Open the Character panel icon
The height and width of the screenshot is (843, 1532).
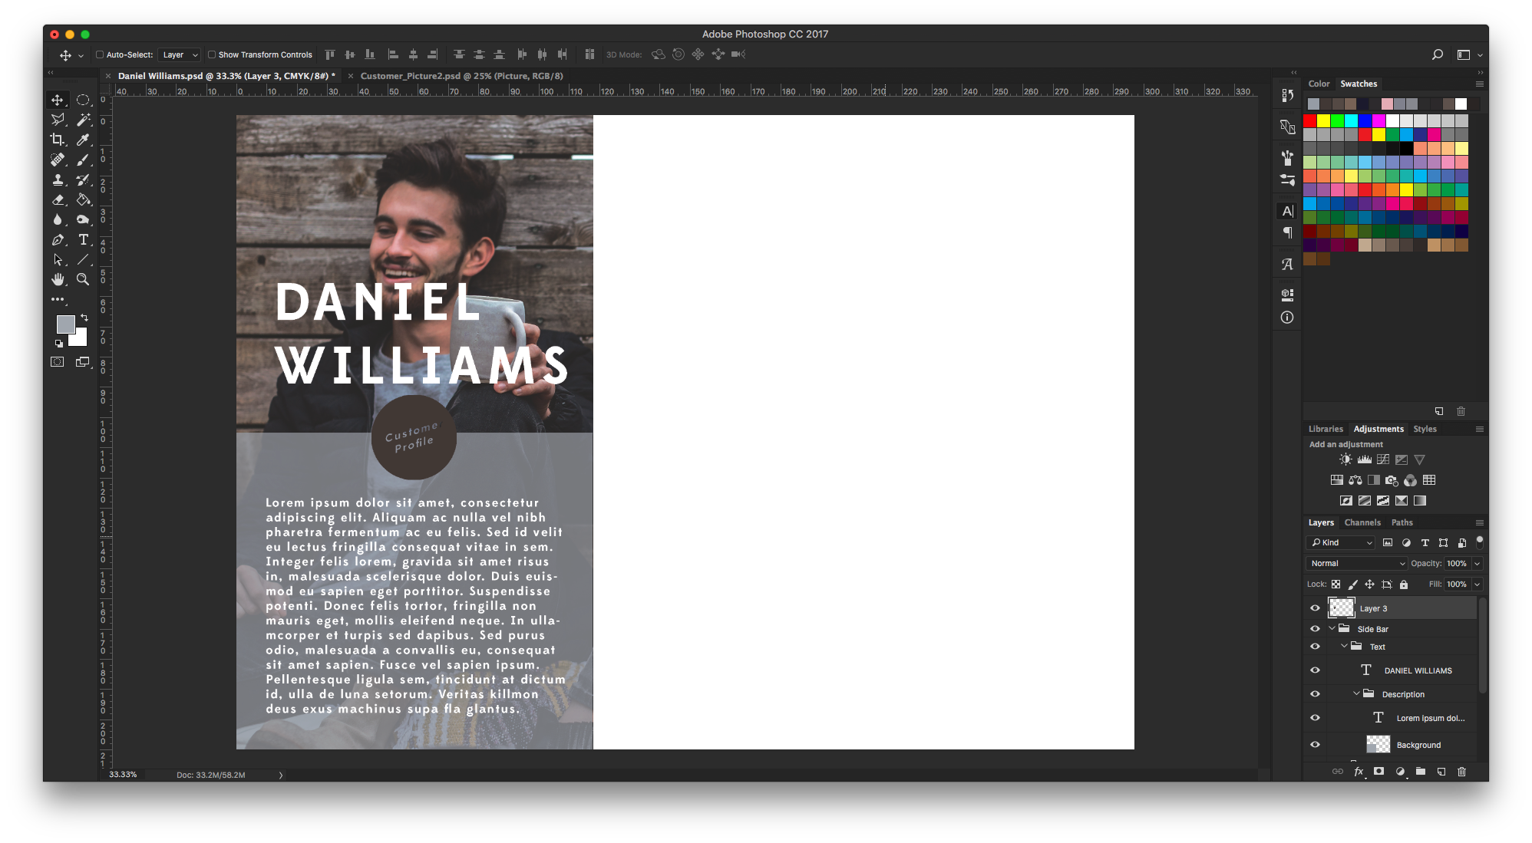click(1287, 211)
